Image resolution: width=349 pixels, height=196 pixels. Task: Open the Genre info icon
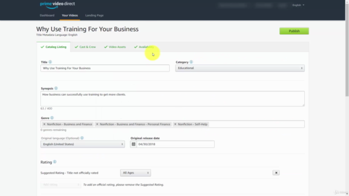tap(52, 118)
